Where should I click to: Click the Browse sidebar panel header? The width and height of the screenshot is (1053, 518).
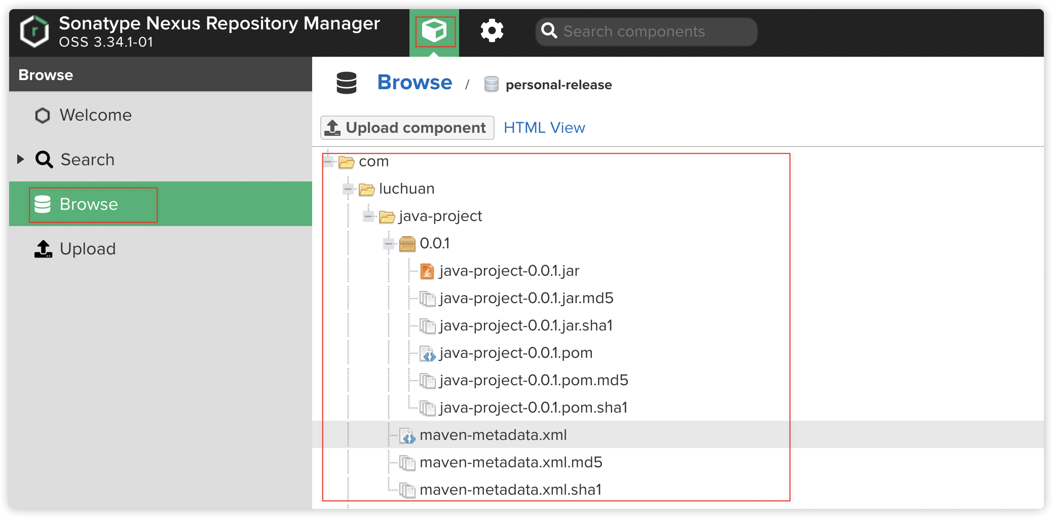pos(161,75)
